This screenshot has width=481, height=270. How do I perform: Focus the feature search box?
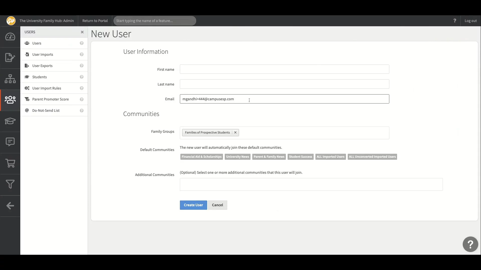click(x=155, y=21)
